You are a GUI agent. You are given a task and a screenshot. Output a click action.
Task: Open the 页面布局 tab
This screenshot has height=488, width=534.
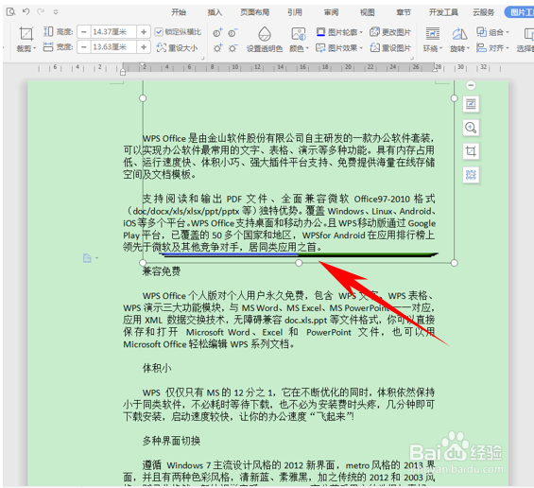(x=255, y=12)
